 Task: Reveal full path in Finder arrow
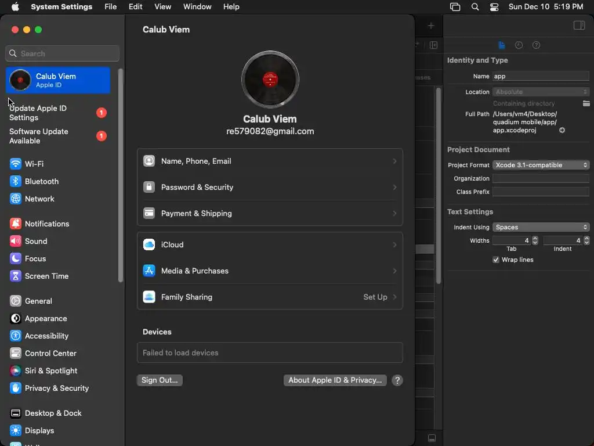562,131
